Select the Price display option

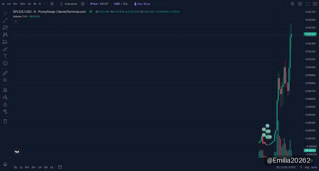click(x=94, y=4)
